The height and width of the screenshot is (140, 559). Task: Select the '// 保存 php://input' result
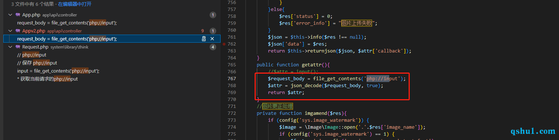[x=37, y=63]
